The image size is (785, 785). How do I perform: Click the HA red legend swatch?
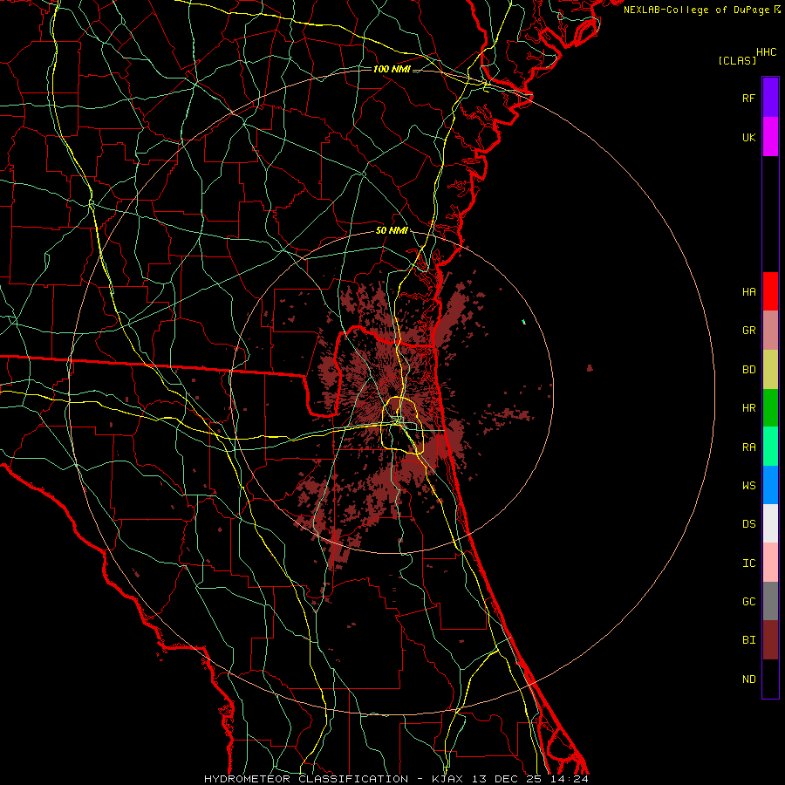pyautogui.click(x=770, y=291)
